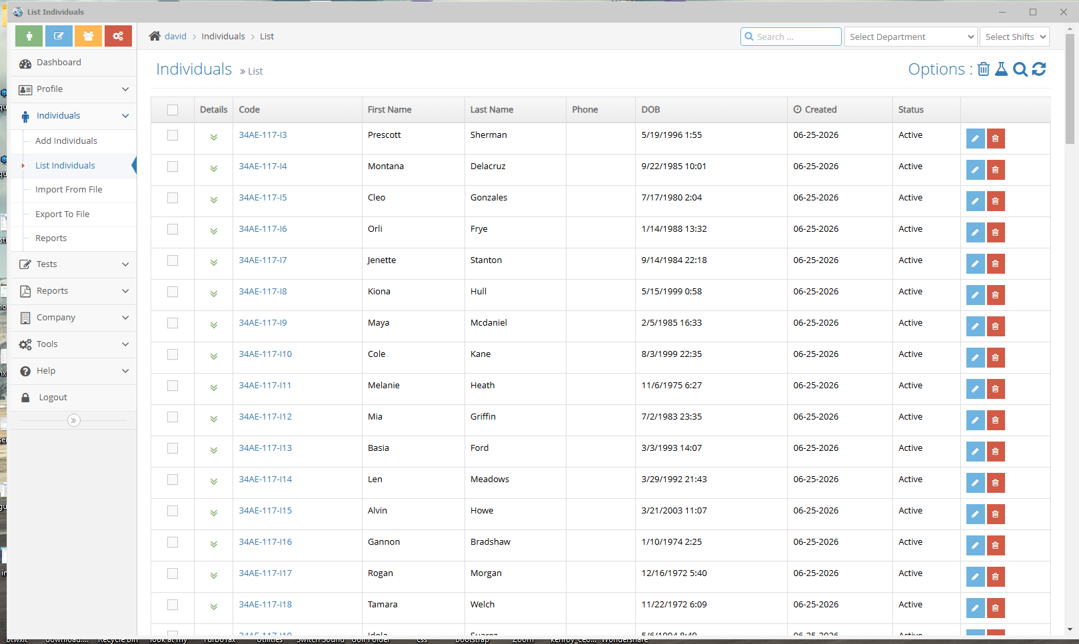Check the box for Prescott Sherman
This screenshot has width=1079, height=644.
173,135
